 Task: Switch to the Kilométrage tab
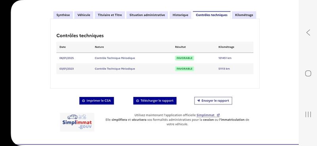[244, 15]
